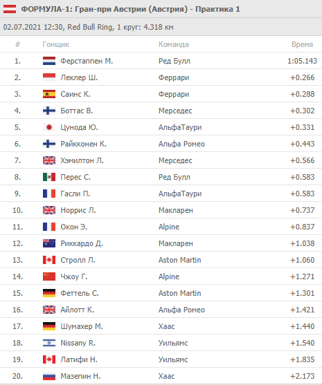Viewport: 322px width, 385px height.
Task: Click team Aston Martin in Феттель row
Action: 180,293
